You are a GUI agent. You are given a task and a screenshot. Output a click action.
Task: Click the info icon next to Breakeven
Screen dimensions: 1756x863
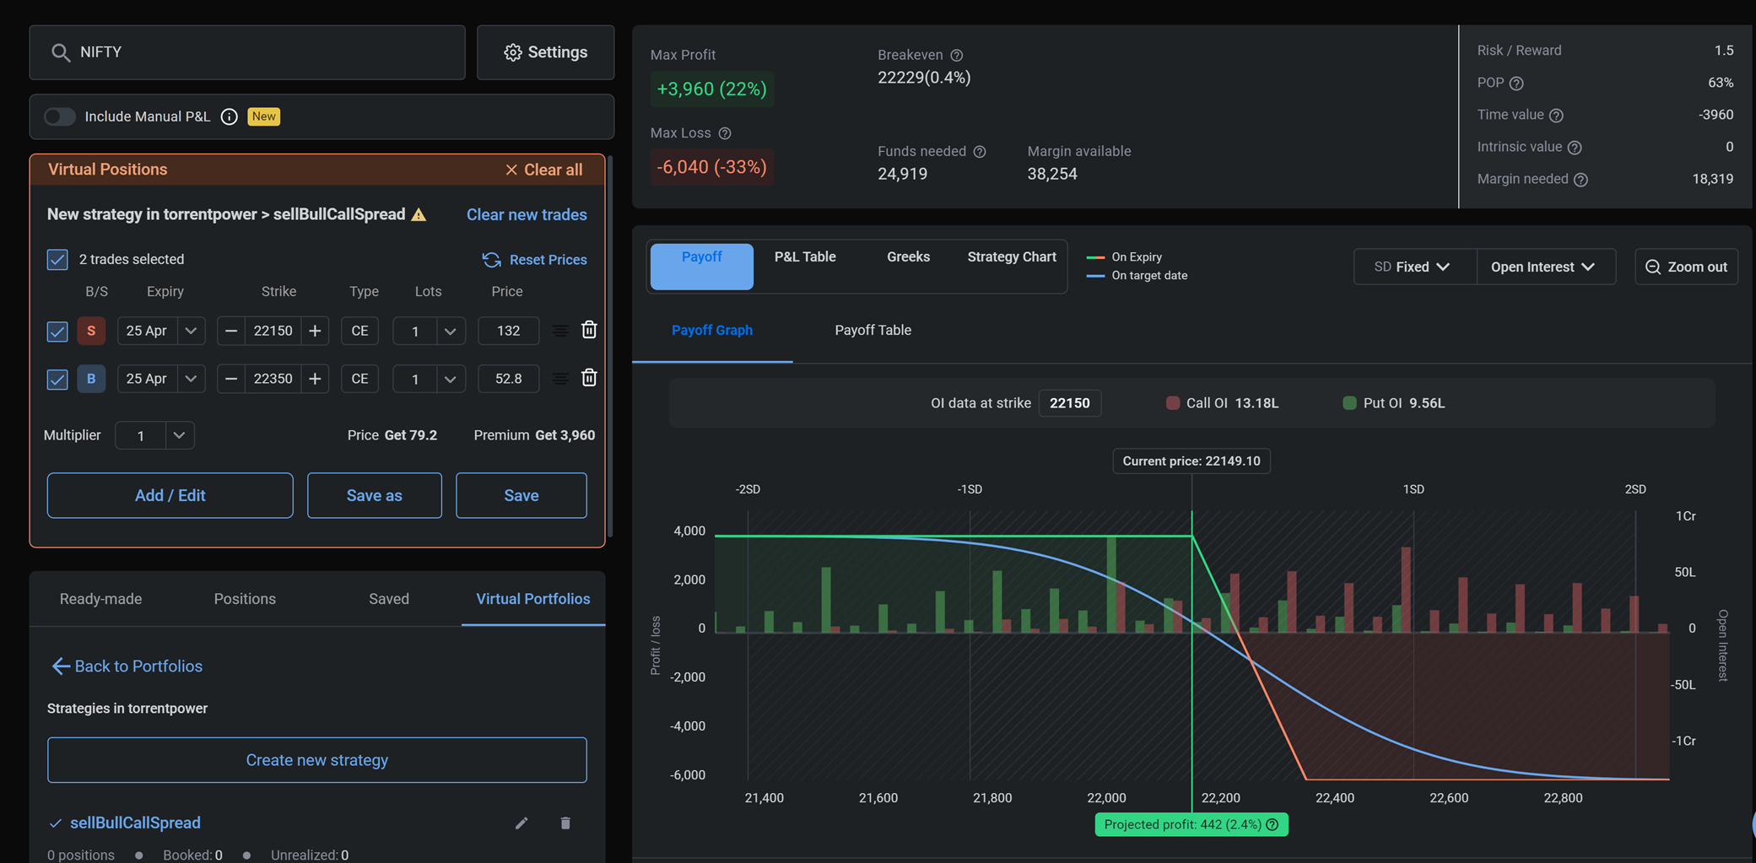coord(956,56)
